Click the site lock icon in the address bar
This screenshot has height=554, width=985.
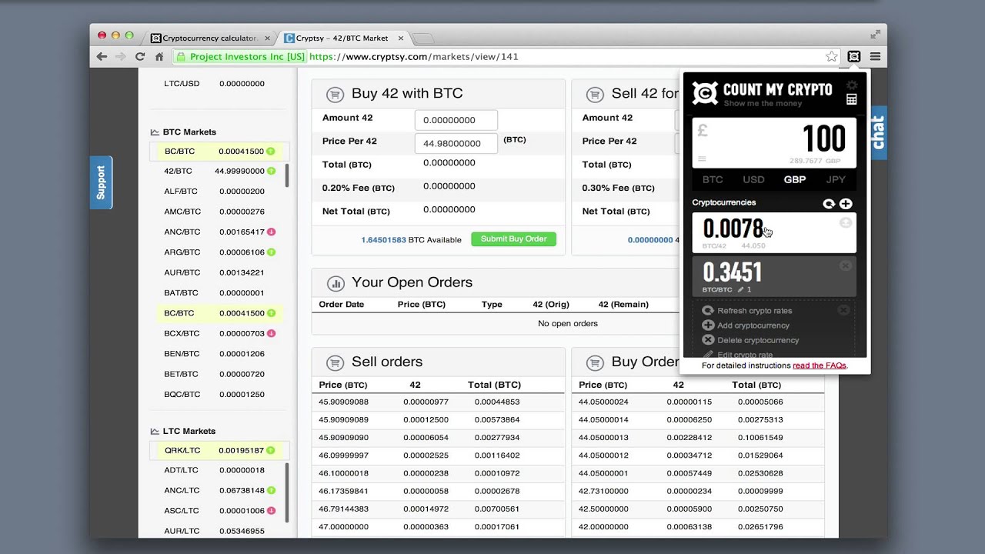(180, 56)
